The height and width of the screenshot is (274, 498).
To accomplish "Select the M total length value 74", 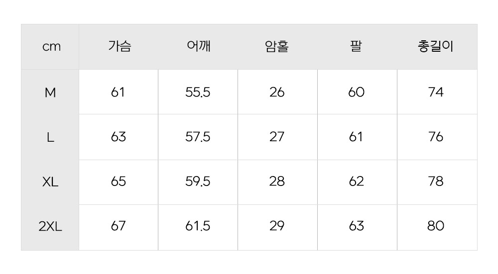I will (436, 92).
